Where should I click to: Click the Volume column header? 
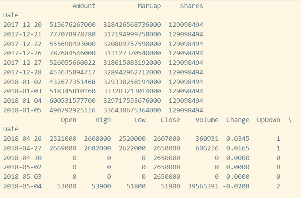(207, 120)
